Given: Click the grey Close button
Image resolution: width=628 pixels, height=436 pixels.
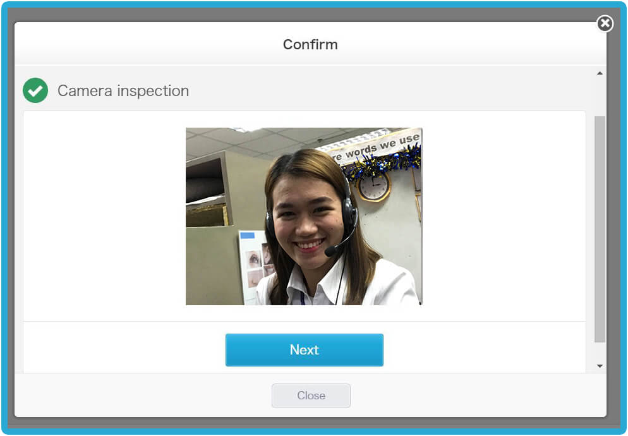Looking at the screenshot, I should [x=311, y=396].
